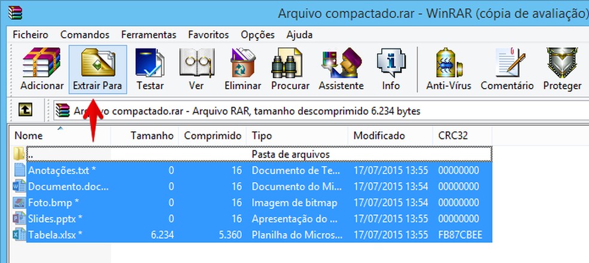This screenshot has height=263, width=589.
Task: Run the Anti-Vírus scan icon
Action: tap(448, 62)
